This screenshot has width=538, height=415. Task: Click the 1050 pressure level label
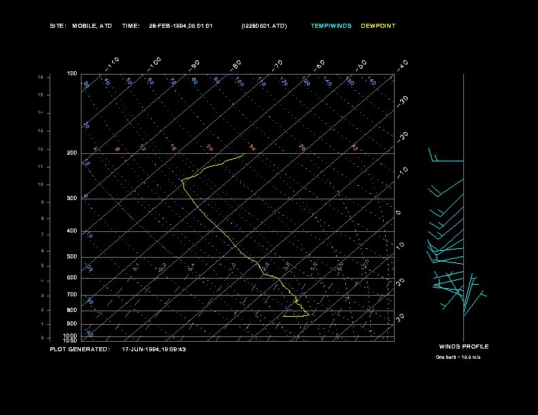point(71,340)
